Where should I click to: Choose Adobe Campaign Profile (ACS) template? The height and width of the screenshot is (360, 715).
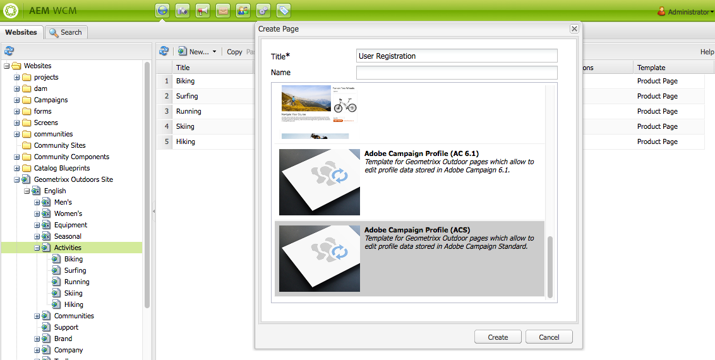[409, 259]
